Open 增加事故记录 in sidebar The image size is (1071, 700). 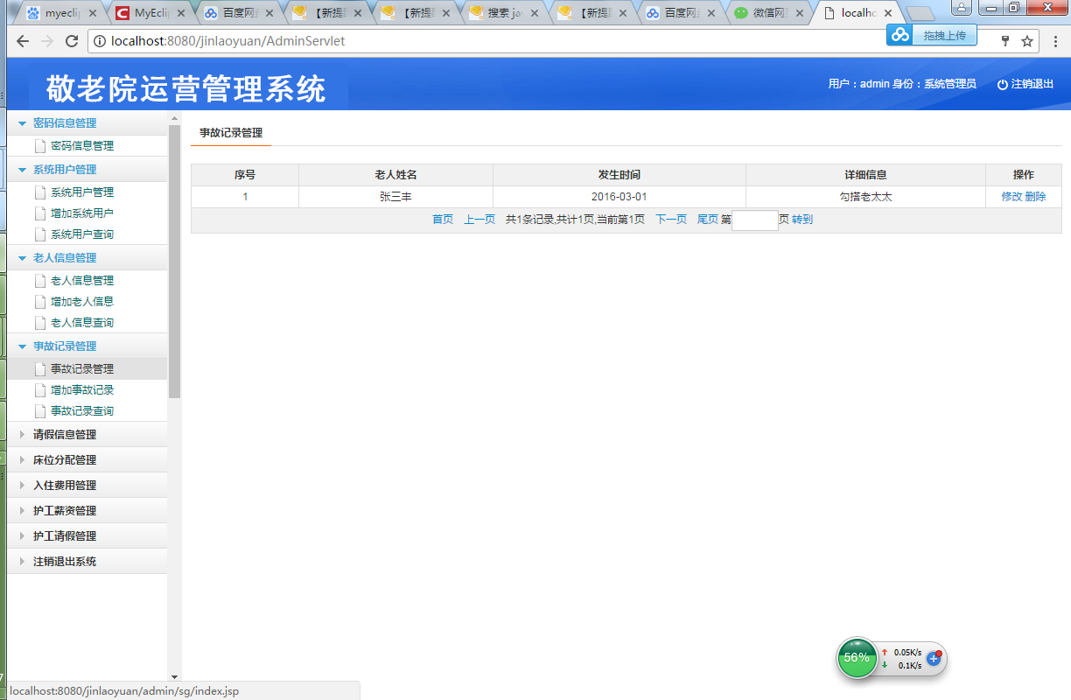[82, 390]
